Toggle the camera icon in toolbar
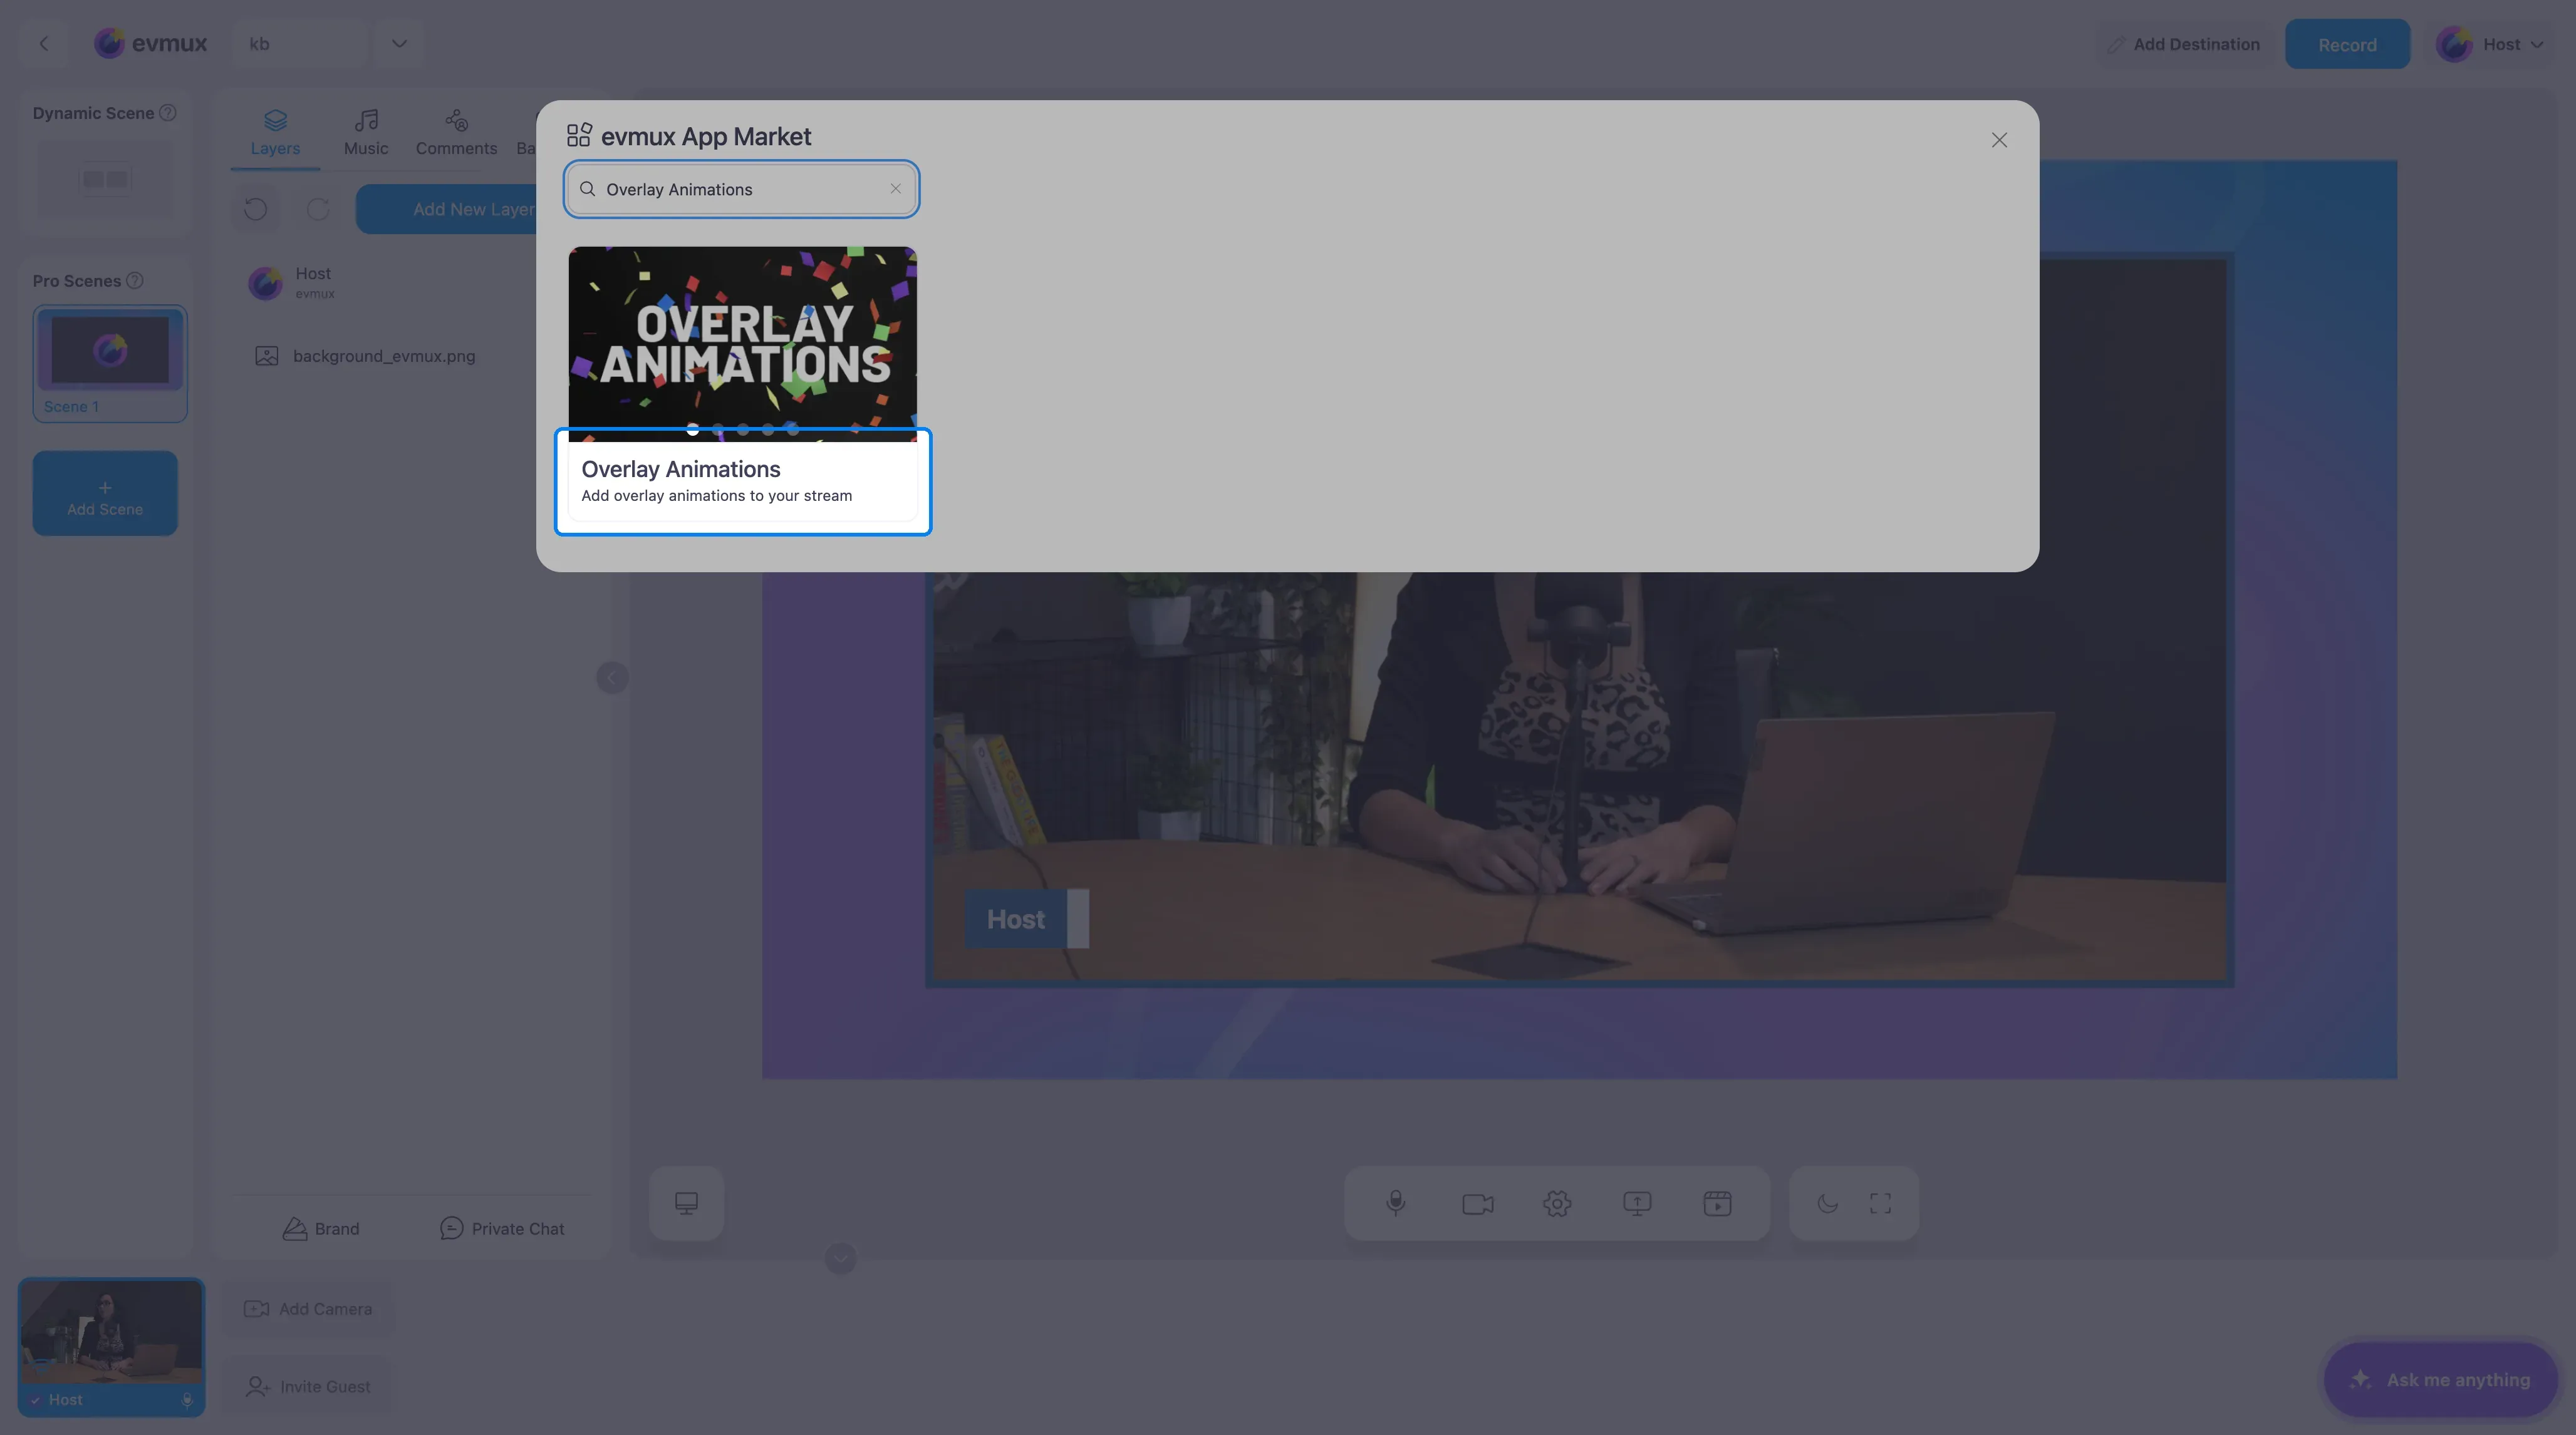The height and width of the screenshot is (1435, 2576). [1477, 1203]
